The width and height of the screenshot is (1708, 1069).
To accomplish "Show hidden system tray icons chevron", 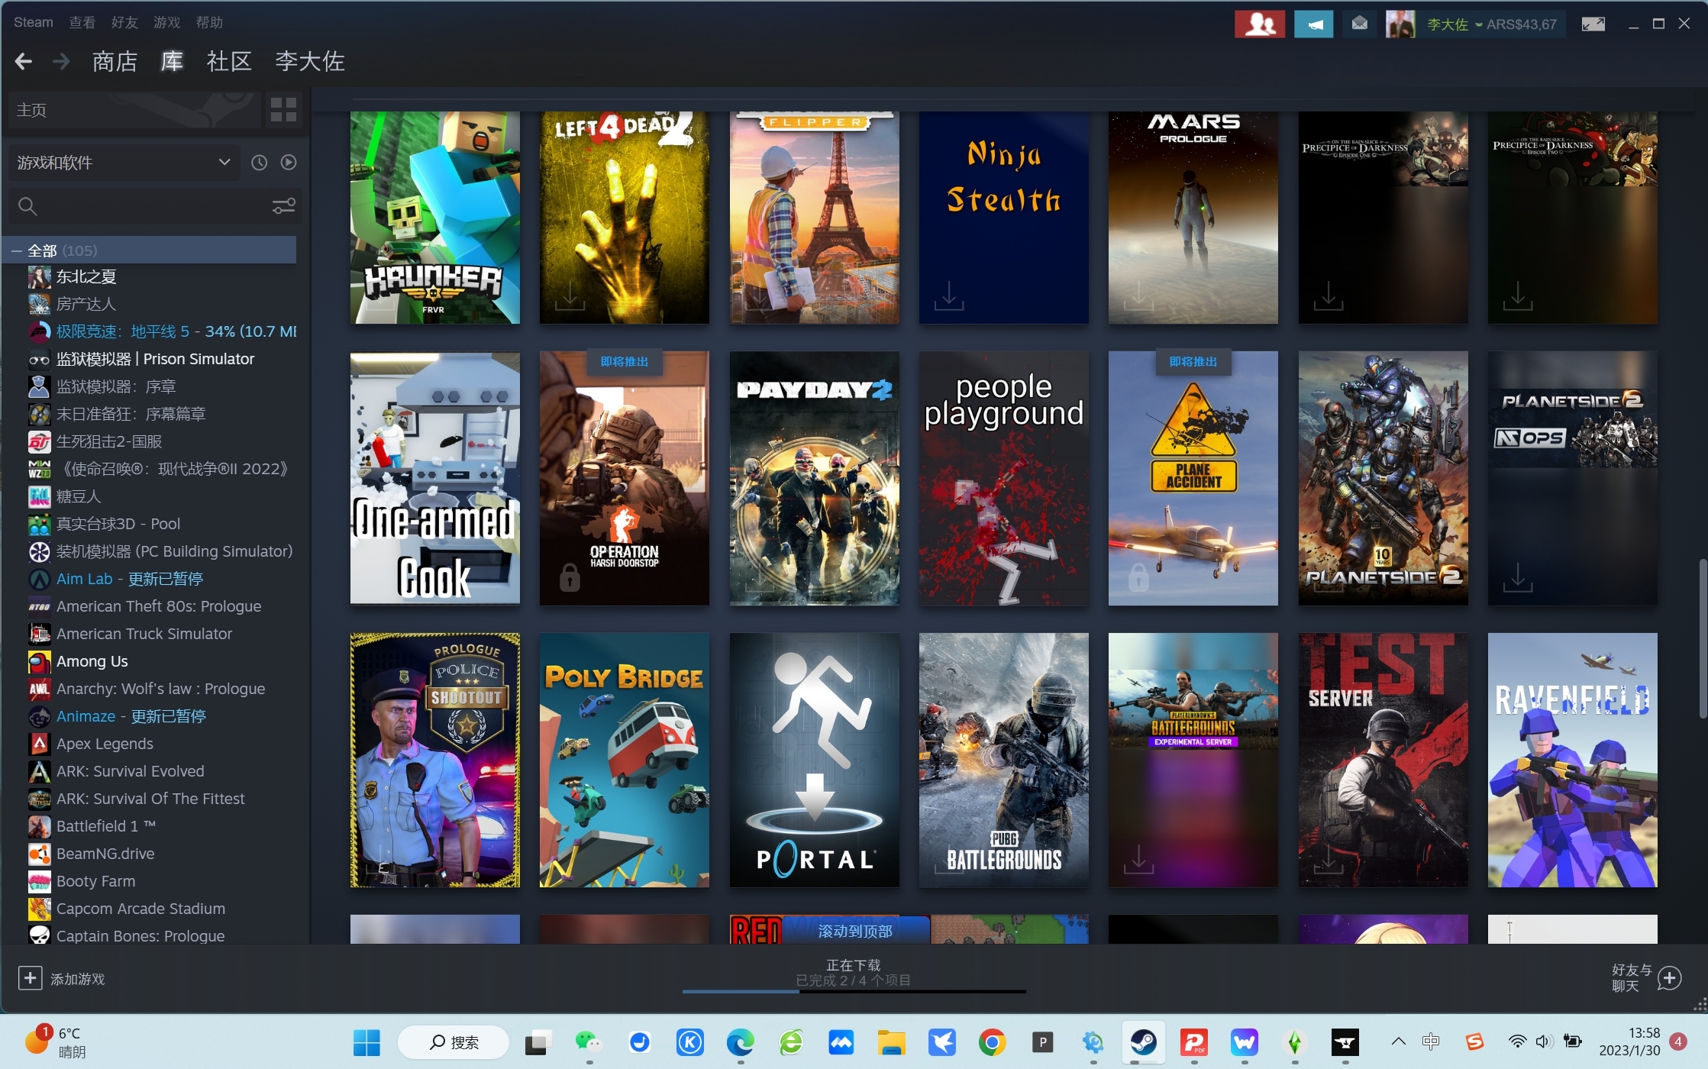I will click(1398, 1042).
